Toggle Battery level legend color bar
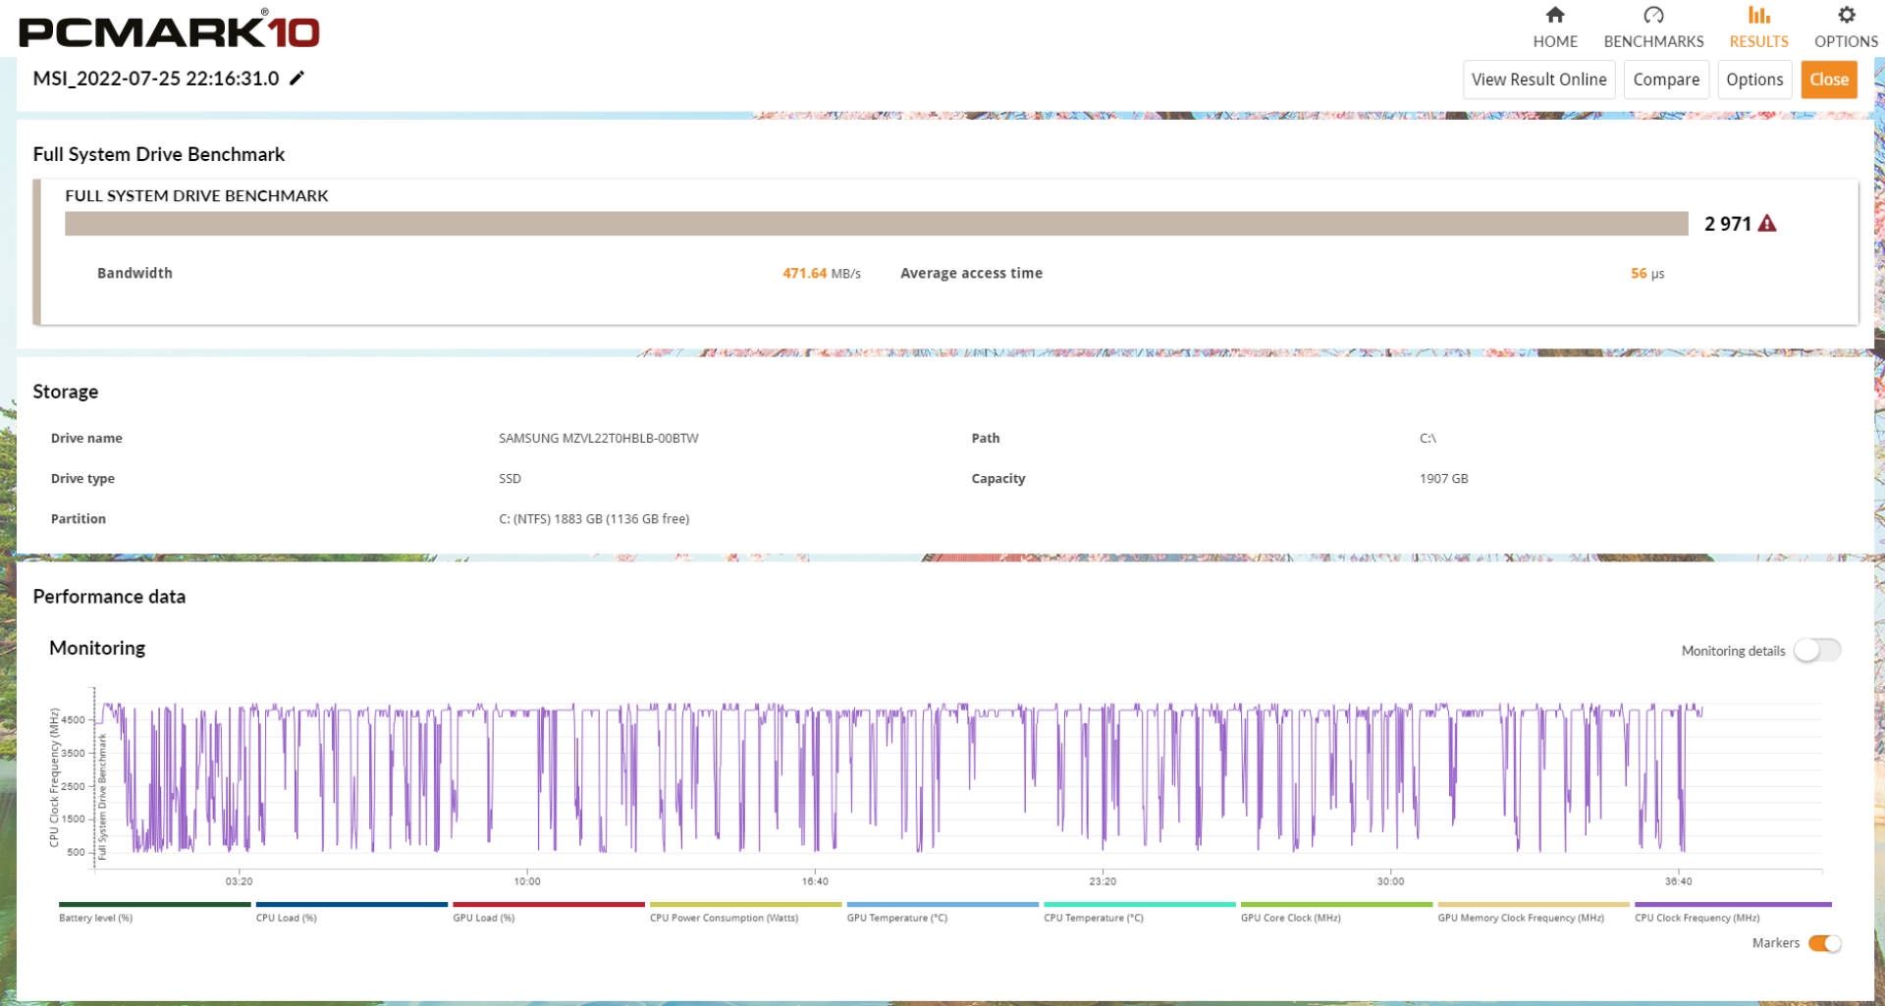The height and width of the screenshot is (1006, 1885). pyautogui.click(x=154, y=904)
